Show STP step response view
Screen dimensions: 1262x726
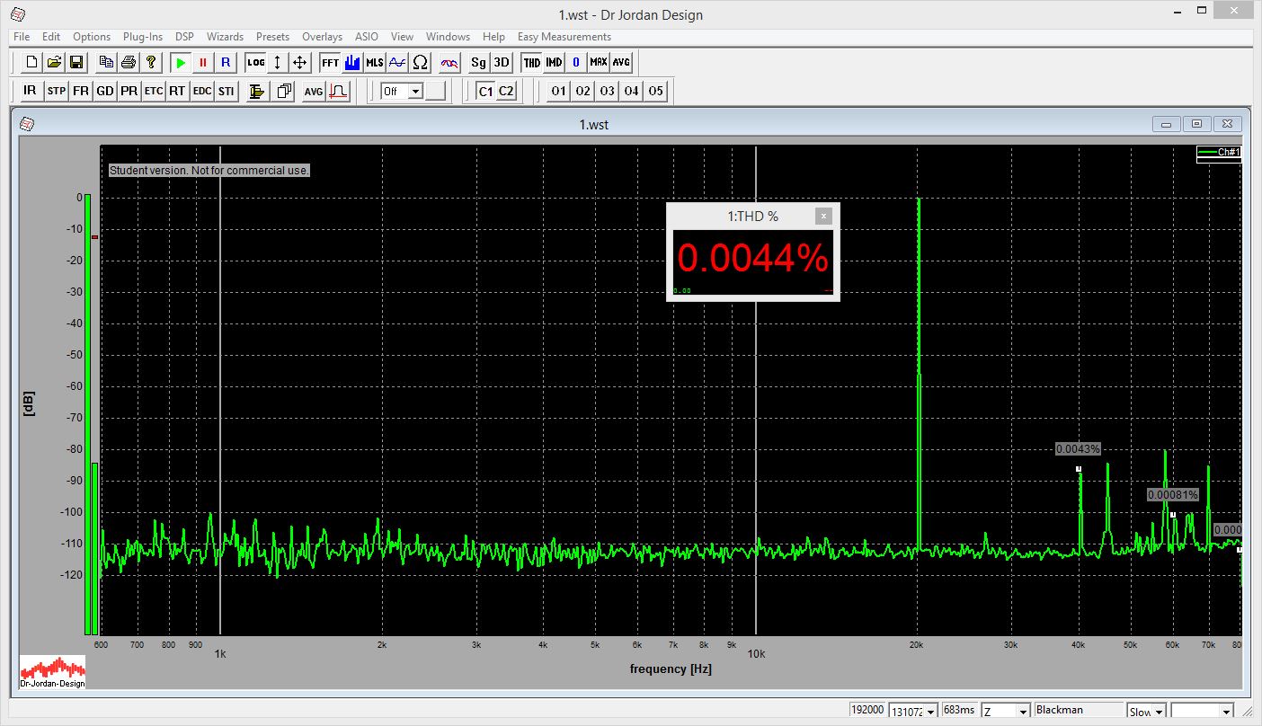coord(56,91)
